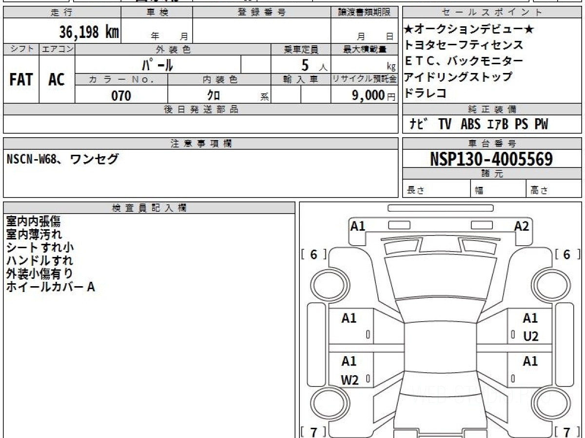Click the 輸入車 header
Screen dimensions: 585x438
[x=301, y=79]
